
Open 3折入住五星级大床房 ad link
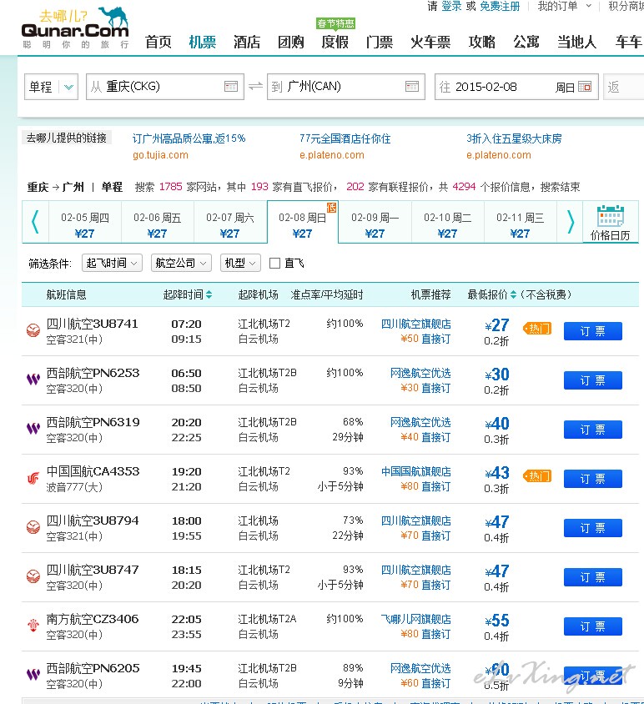pyautogui.click(x=514, y=138)
